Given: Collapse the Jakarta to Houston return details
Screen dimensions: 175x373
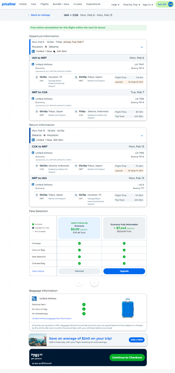Looking at the screenshot, I should tap(142, 136).
